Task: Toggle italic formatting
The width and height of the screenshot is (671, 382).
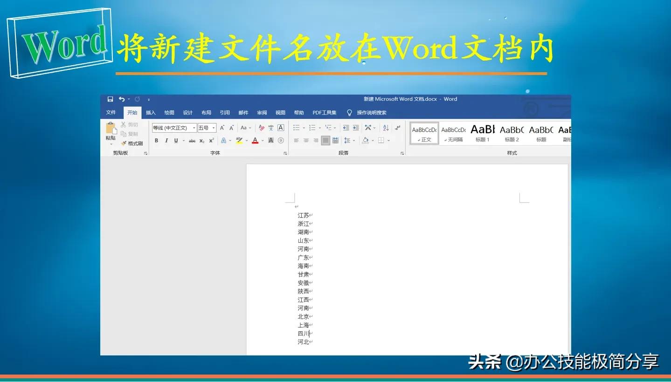Action: (166, 141)
